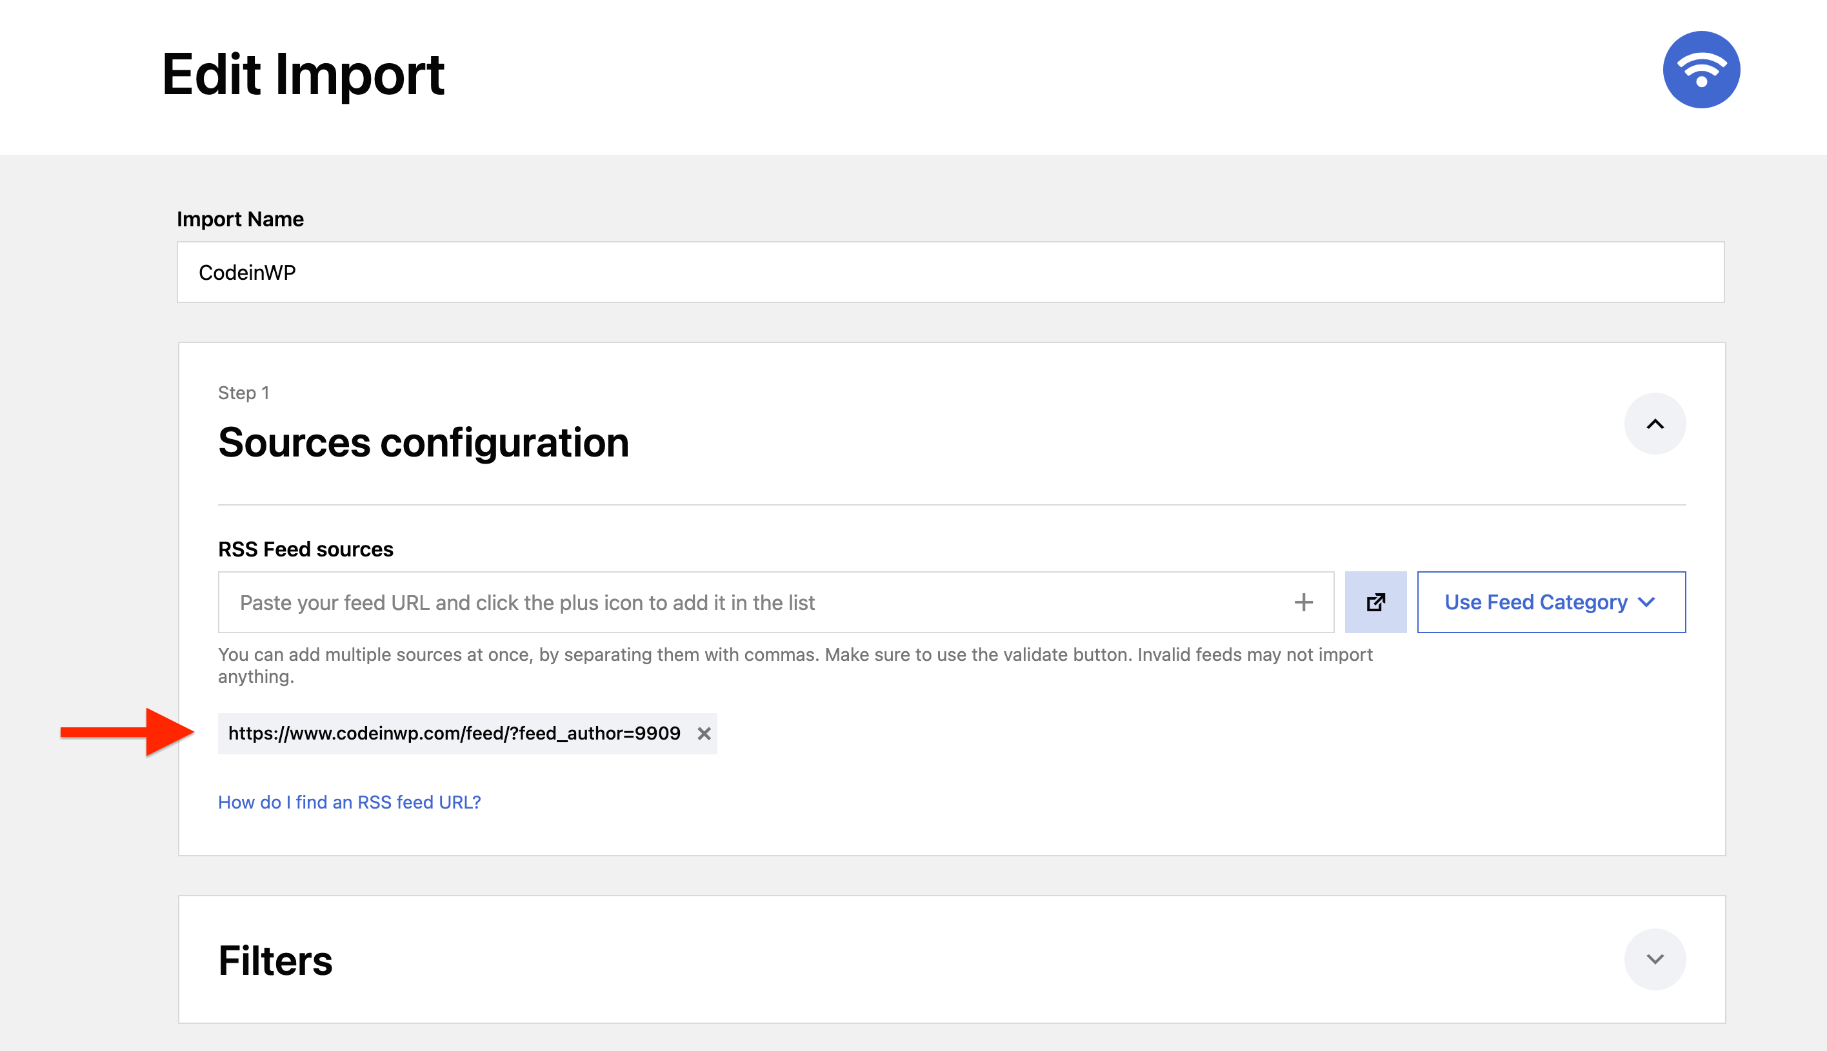The image size is (1827, 1051).
Task: Click the Filters panel heading
Action: [x=275, y=960]
